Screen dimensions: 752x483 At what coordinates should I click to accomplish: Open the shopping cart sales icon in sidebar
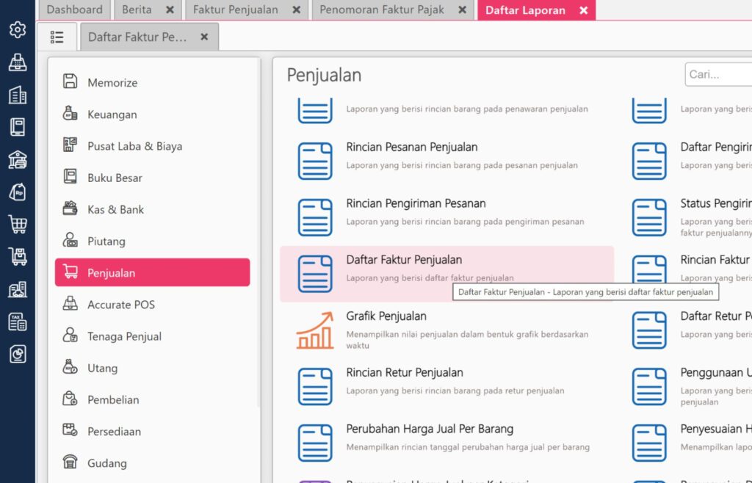click(x=18, y=223)
